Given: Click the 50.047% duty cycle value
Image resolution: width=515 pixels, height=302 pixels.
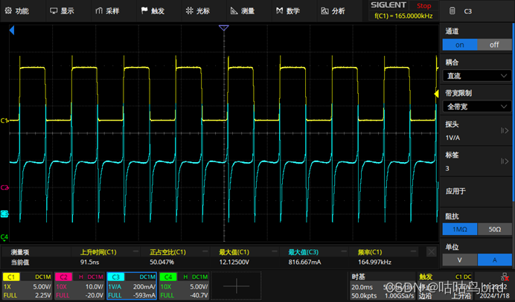Looking at the screenshot, I should pyautogui.click(x=162, y=262).
